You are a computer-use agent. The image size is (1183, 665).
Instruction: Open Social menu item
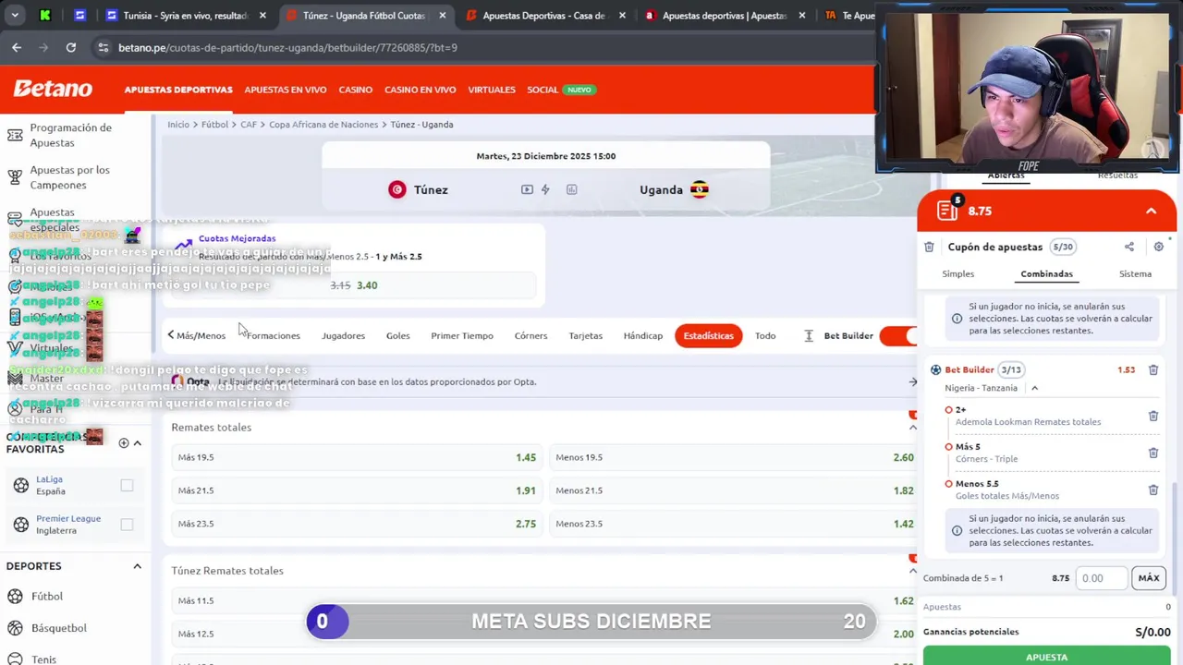543,90
